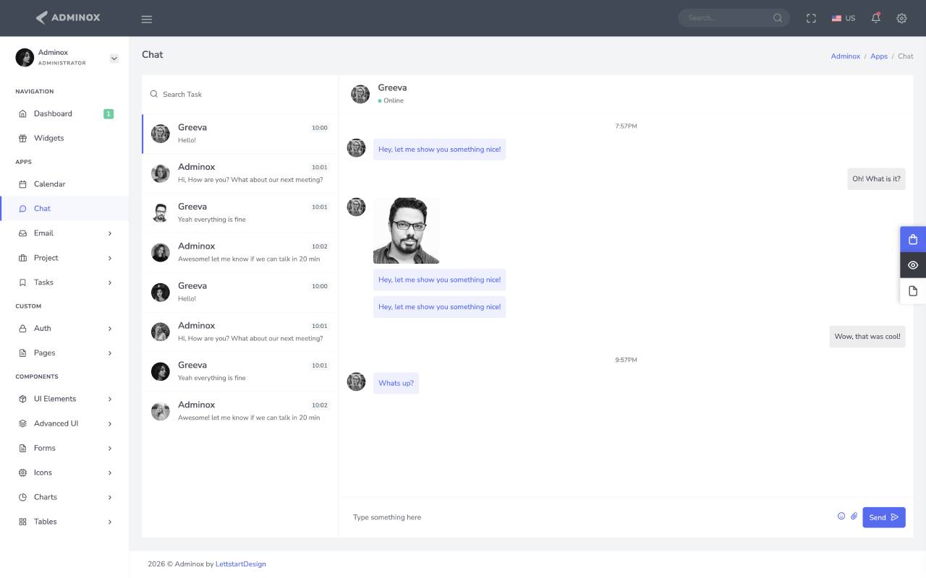Toggle the hamburger sidebar menu
The width and height of the screenshot is (926, 578).
(x=147, y=19)
